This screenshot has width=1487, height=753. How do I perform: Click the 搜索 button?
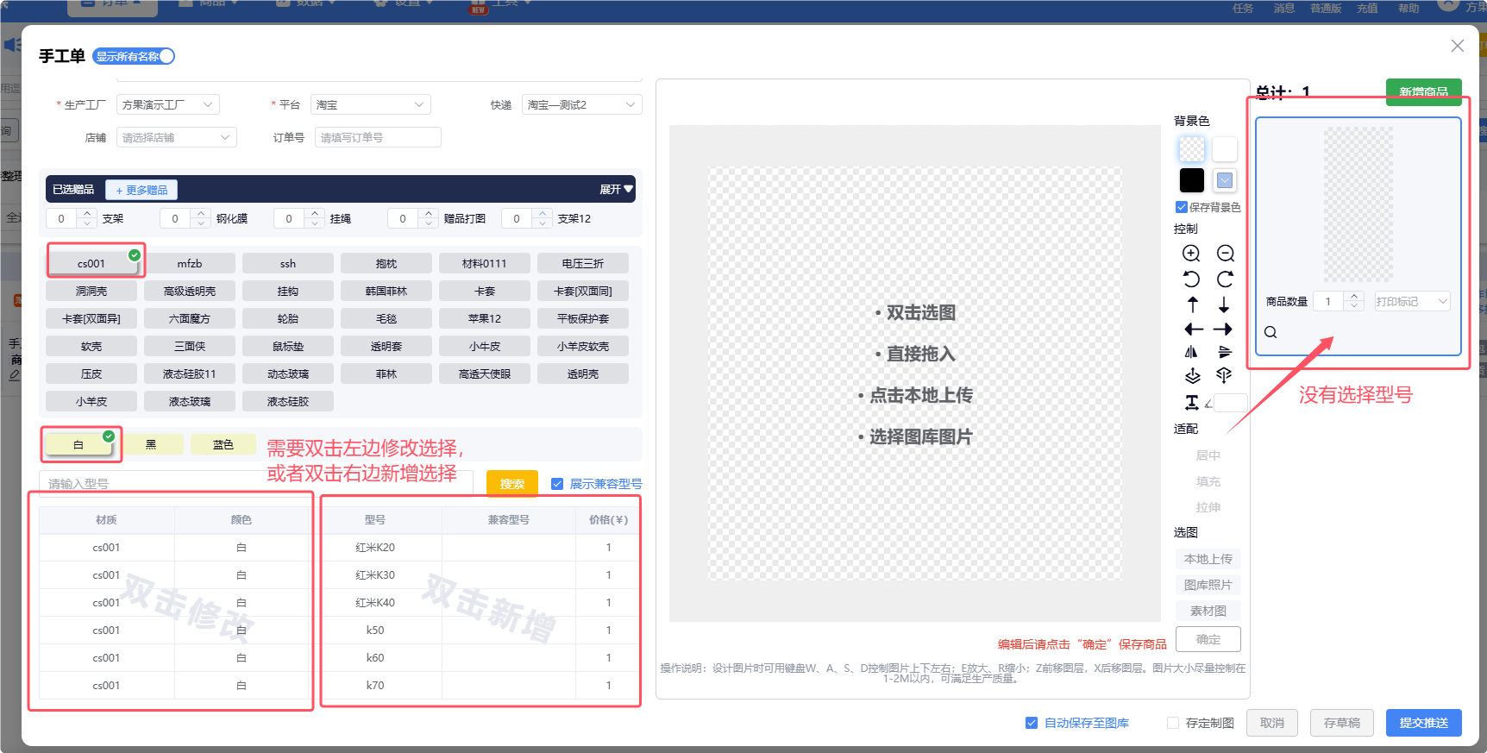512,484
